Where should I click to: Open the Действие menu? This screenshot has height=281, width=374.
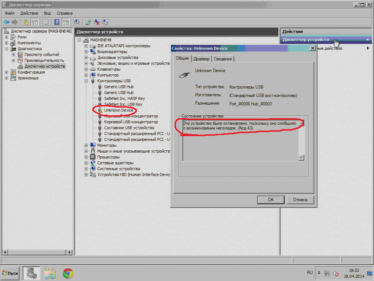click(x=29, y=13)
